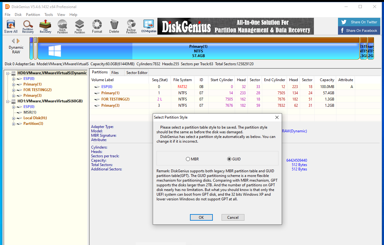Switch to Sector Editor tab
This screenshot has width=384, height=245.
[137, 72]
